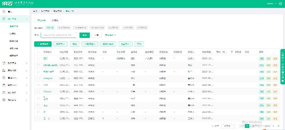Image resolution: width=285 pixels, height=130 pixels.
Task: Switch to the 公海池 tab above the filters
Action: [54, 20]
